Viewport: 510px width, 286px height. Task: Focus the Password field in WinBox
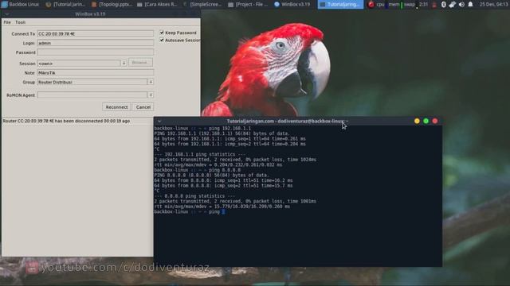96,52
